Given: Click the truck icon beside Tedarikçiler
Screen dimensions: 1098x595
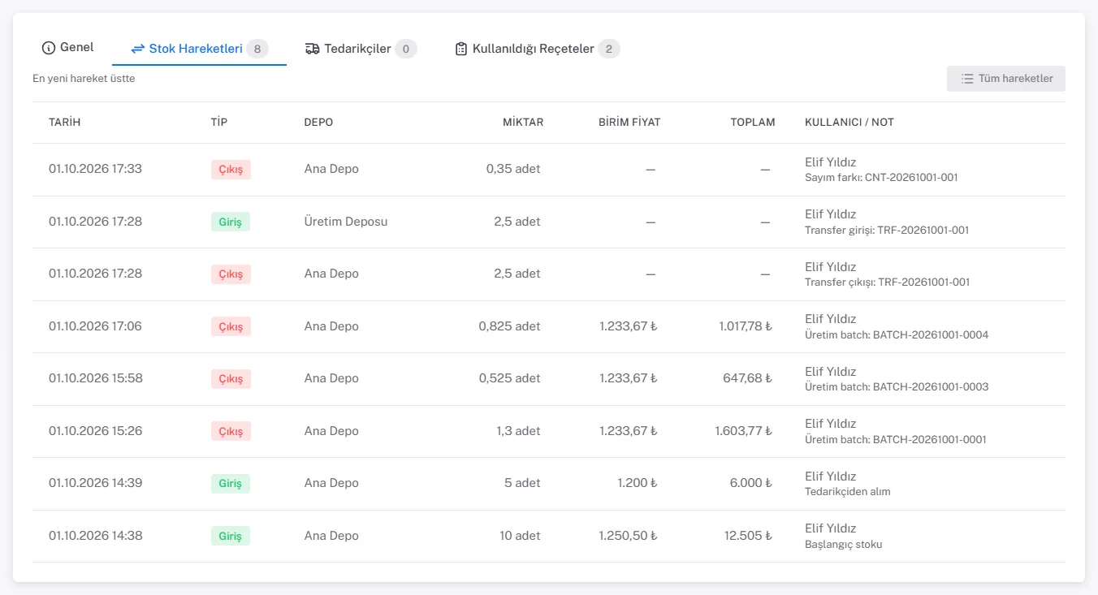Looking at the screenshot, I should [x=313, y=49].
